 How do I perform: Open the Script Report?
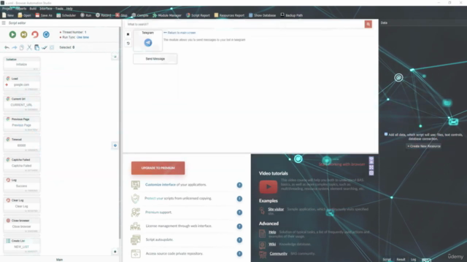[198, 15]
